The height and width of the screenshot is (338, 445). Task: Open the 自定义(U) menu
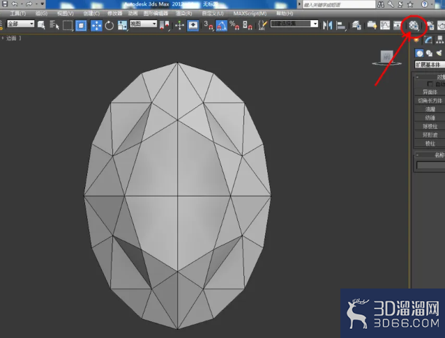213,13
